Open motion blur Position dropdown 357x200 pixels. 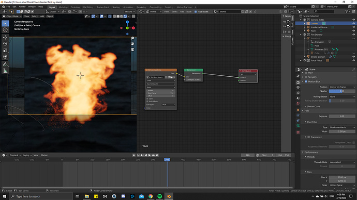click(x=342, y=87)
